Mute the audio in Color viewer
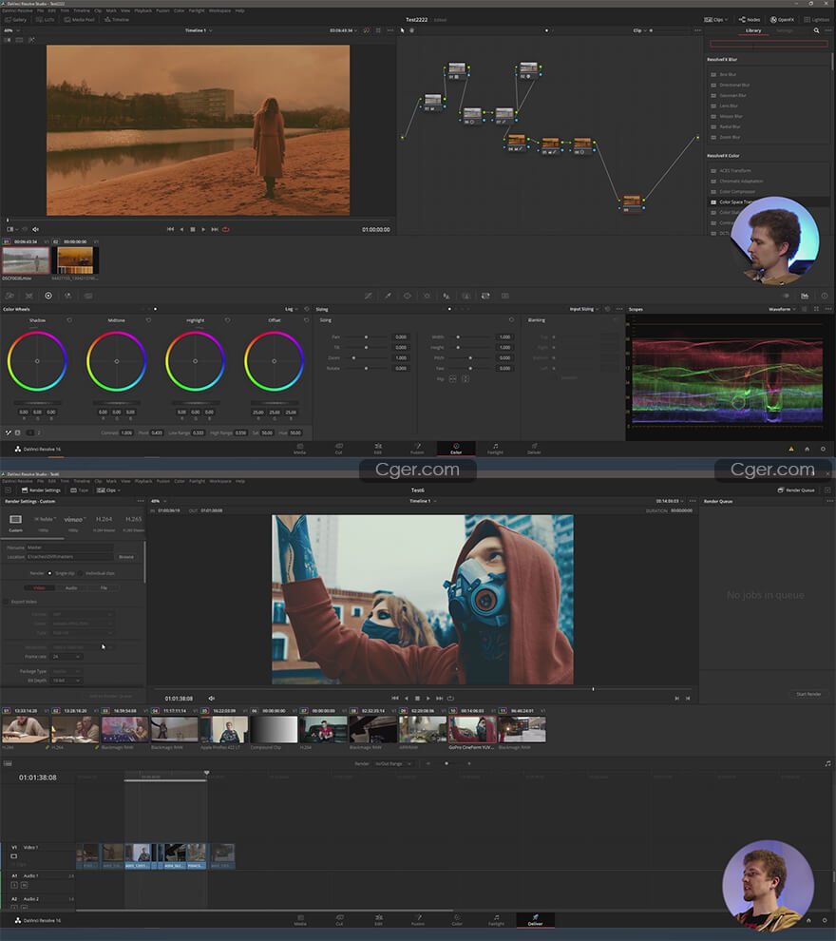 click(x=35, y=229)
